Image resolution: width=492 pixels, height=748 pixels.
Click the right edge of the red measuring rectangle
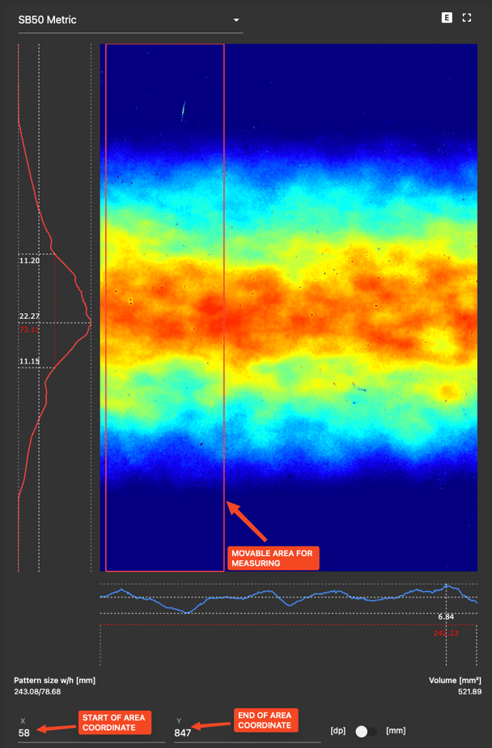[x=224, y=243]
